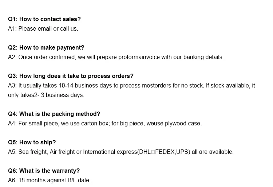Screen dimensions: 273x187
Task: Click the Q5 How to ship heading
Action: [x=32, y=143]
